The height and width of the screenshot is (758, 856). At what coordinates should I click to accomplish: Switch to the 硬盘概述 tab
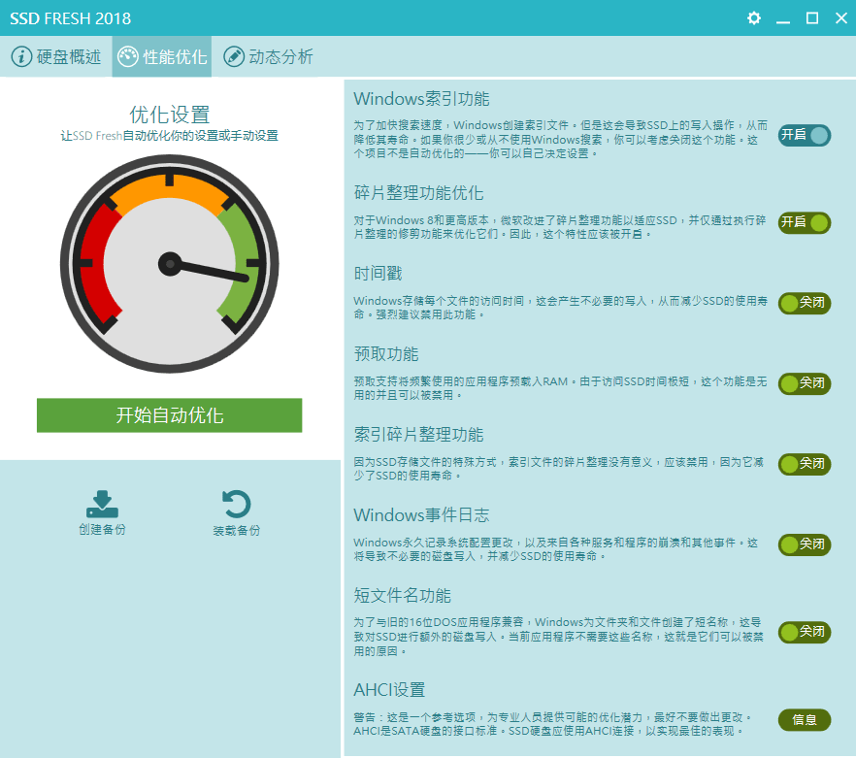click(x=56, y=56)
